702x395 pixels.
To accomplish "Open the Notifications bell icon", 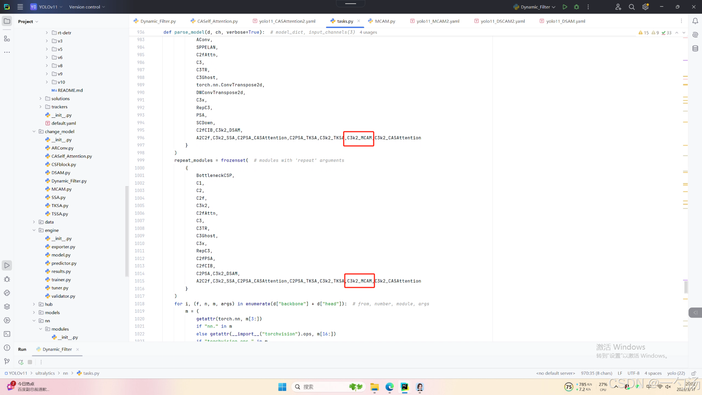I will pyautogui.click(x=695, y=21).
